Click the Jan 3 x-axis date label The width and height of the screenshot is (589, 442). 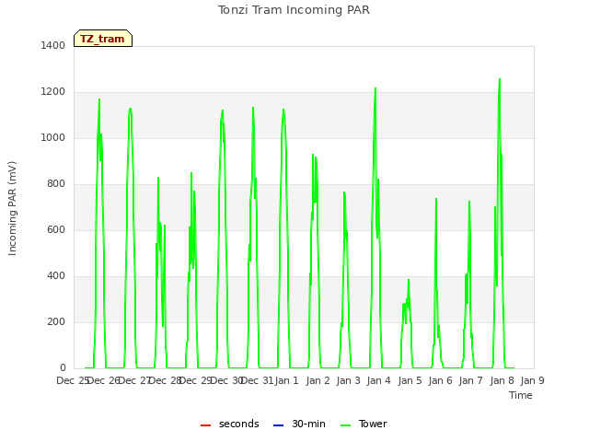click(348, 380)
